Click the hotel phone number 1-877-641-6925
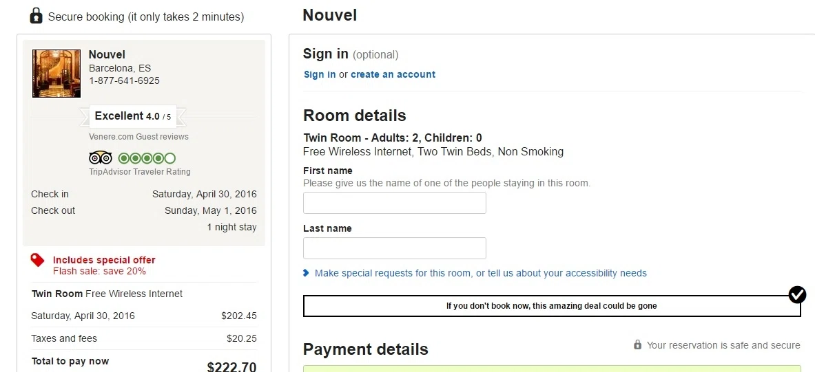The image size is (815, 372). coord(124,81)
